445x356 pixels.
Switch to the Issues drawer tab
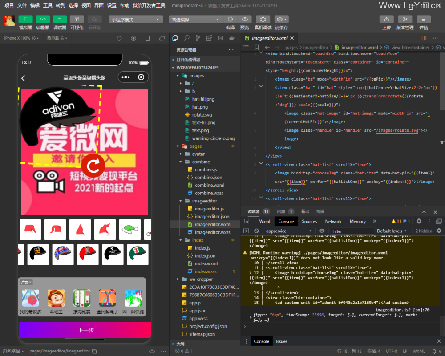point(282,341)
